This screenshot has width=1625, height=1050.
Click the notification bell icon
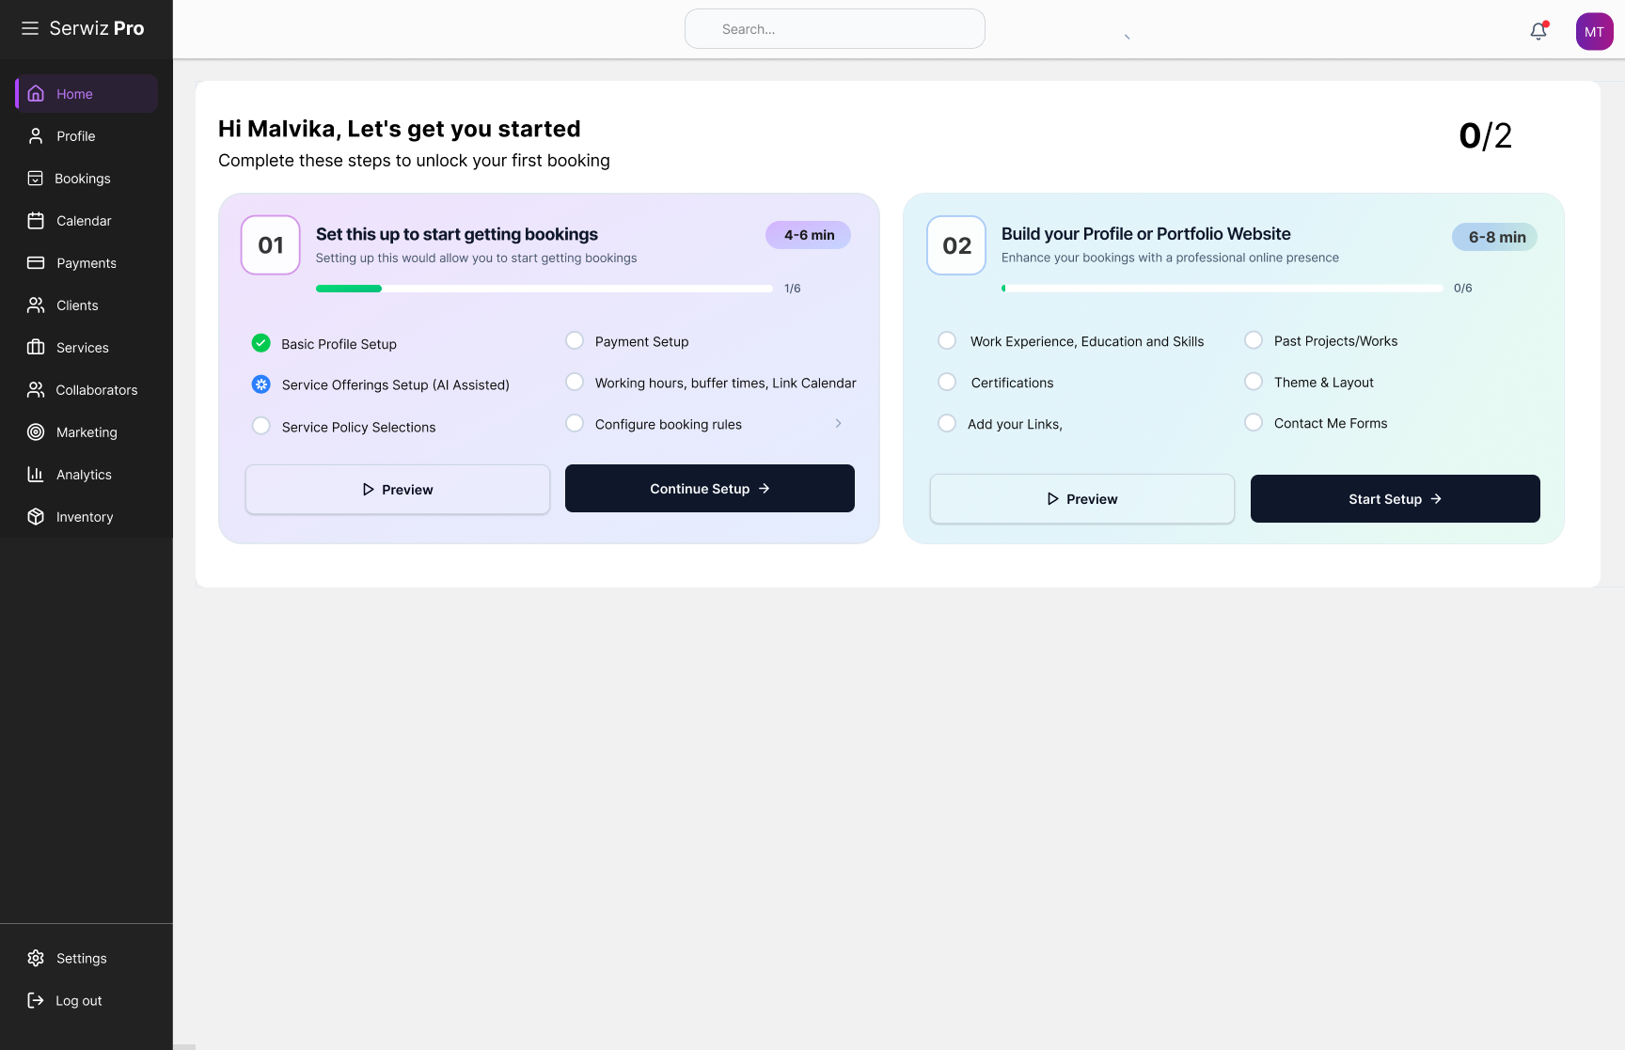tap(1538, 31)
